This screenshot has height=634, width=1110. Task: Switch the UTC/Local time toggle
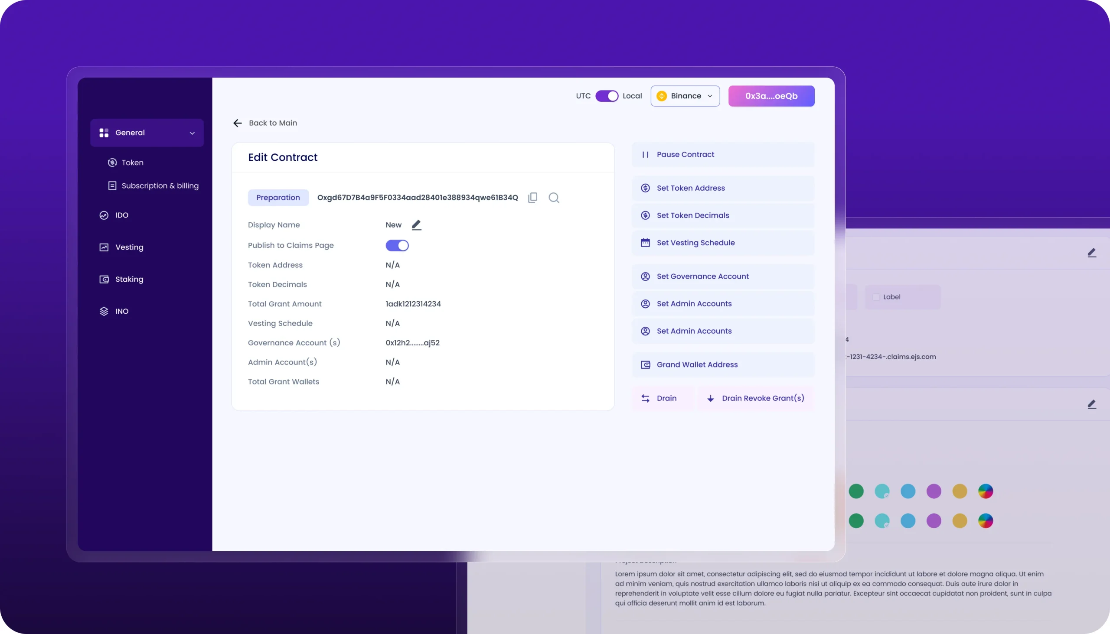click(607, 96)
